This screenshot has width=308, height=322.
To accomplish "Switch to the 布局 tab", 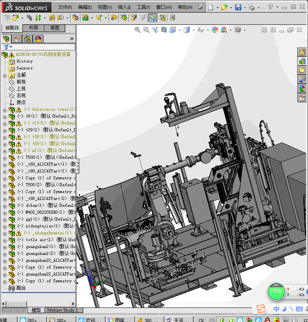I will click(x=33, y=28).
